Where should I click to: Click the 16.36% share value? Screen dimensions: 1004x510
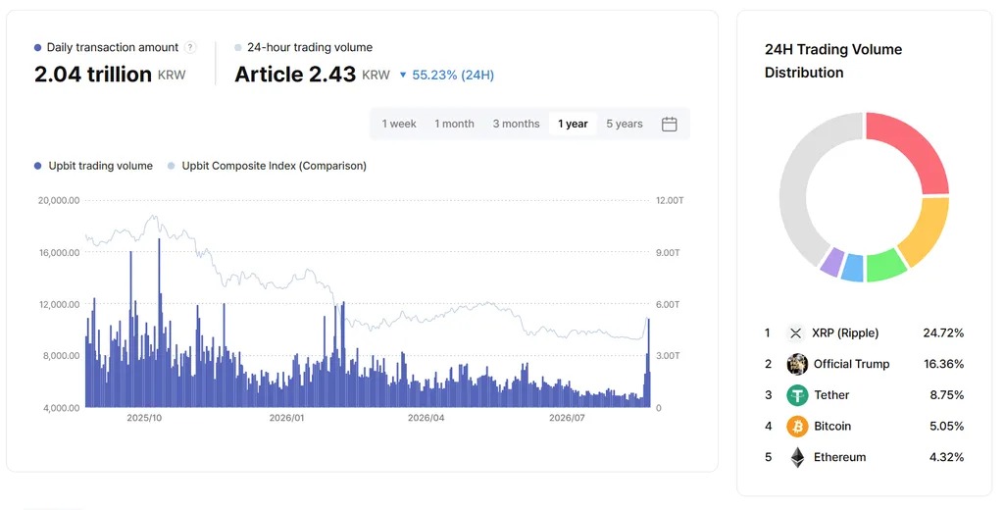tap(943, 364)
